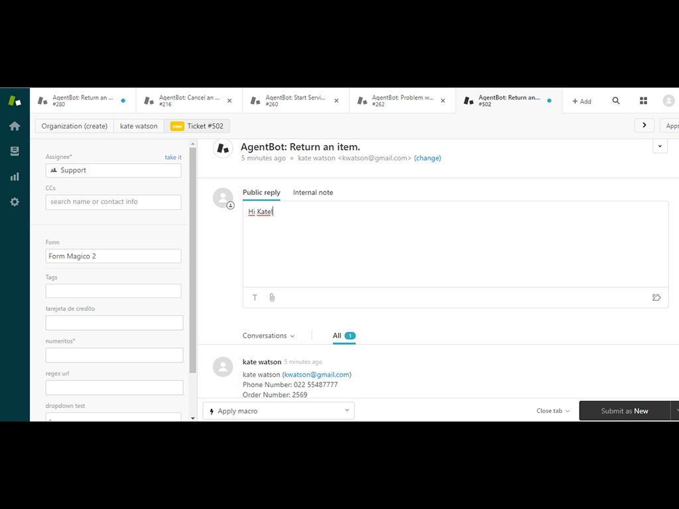Open the Close tab options dropdown
Screen dimensions: 679x509
tap(553, 411)
